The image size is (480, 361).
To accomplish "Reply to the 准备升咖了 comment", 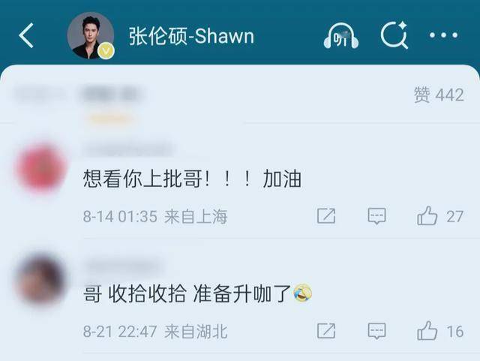I will 376,331.
